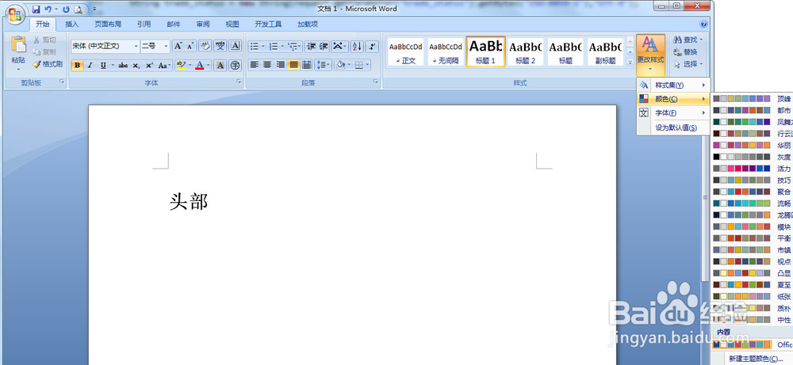793x365 pixels.
Task: Click the 格式刷 format painter
Action: (47, 64)
